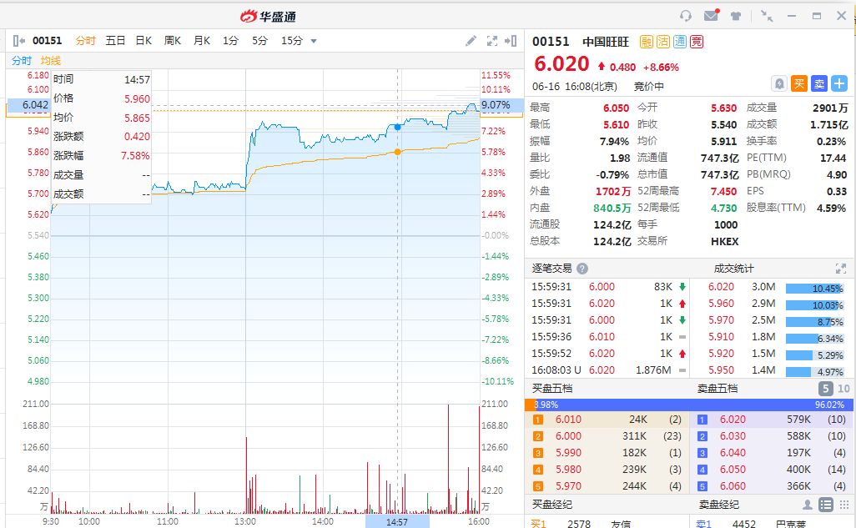
Task: Click 股息率(TTM) value 4.59%
Action: tap(831, 208)
